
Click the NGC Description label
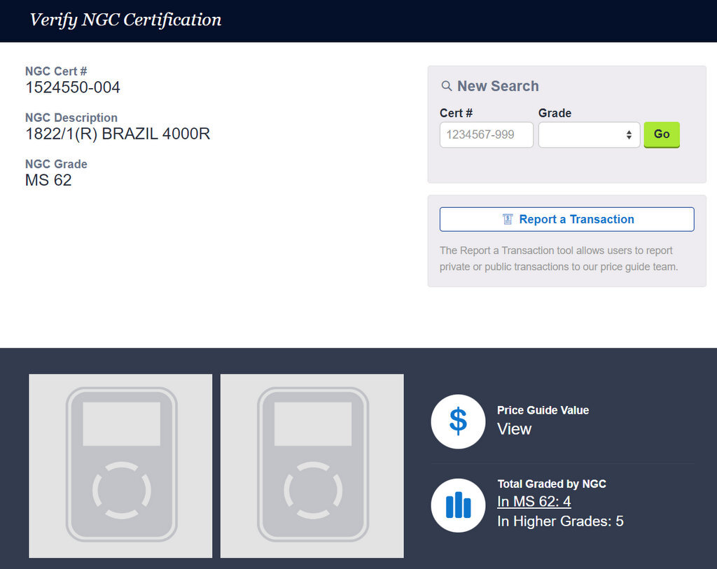71,118
